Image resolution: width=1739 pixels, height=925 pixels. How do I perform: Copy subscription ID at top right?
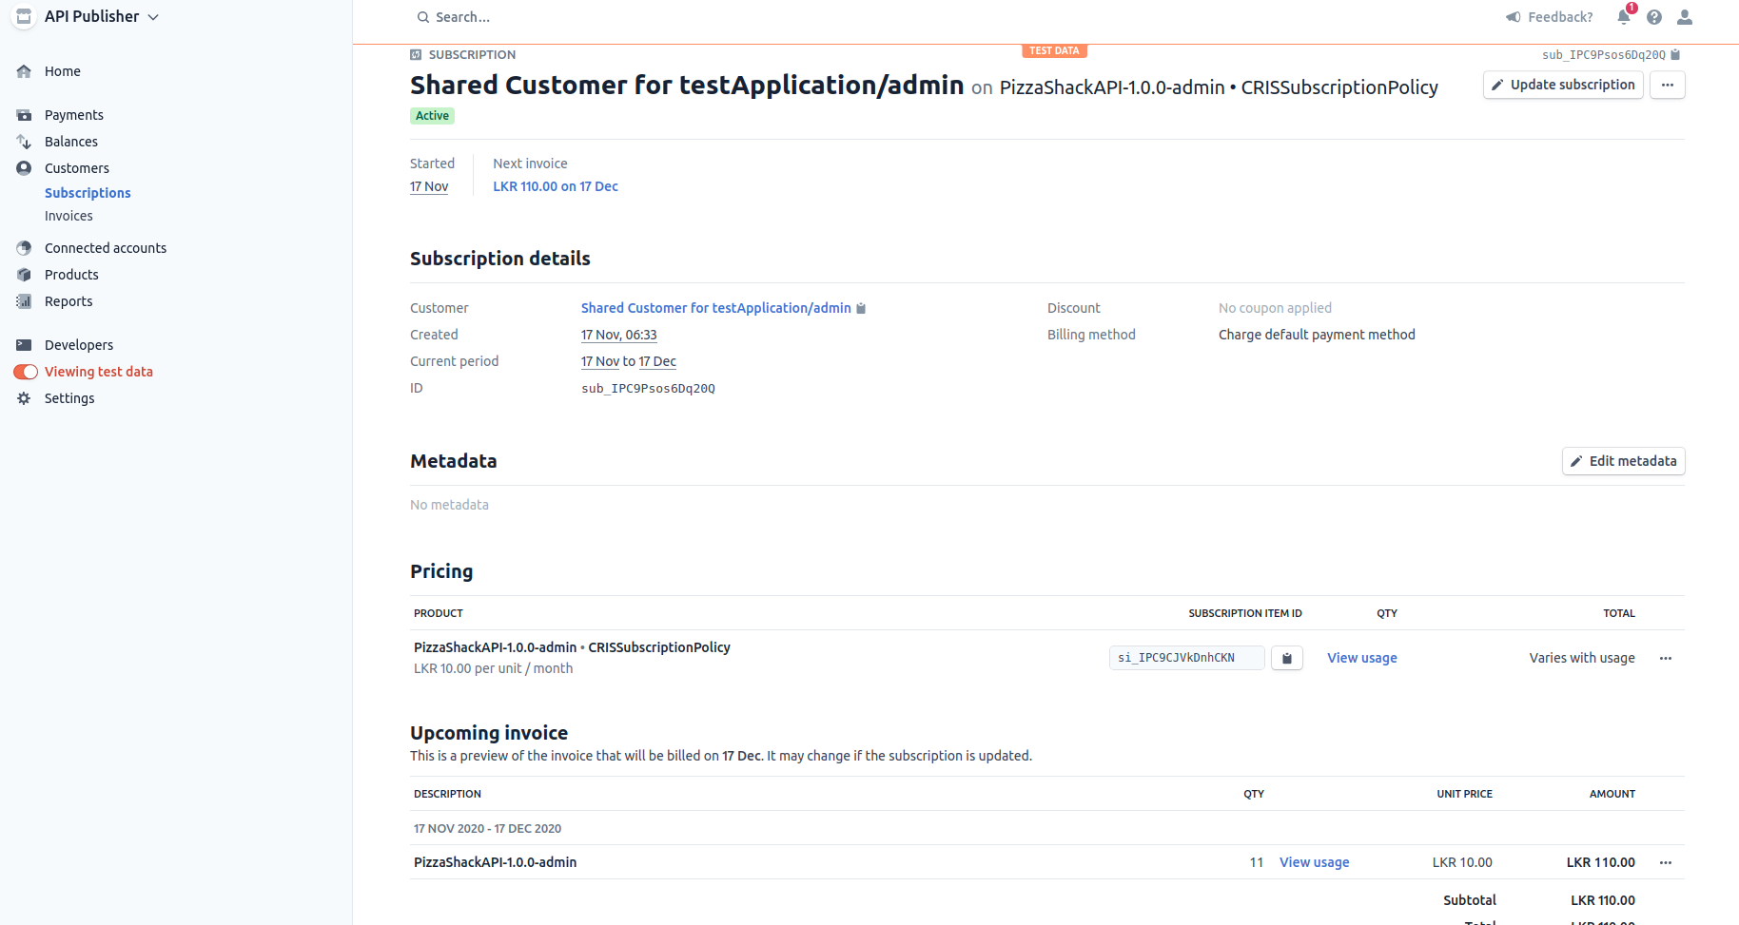[1675, 55]
